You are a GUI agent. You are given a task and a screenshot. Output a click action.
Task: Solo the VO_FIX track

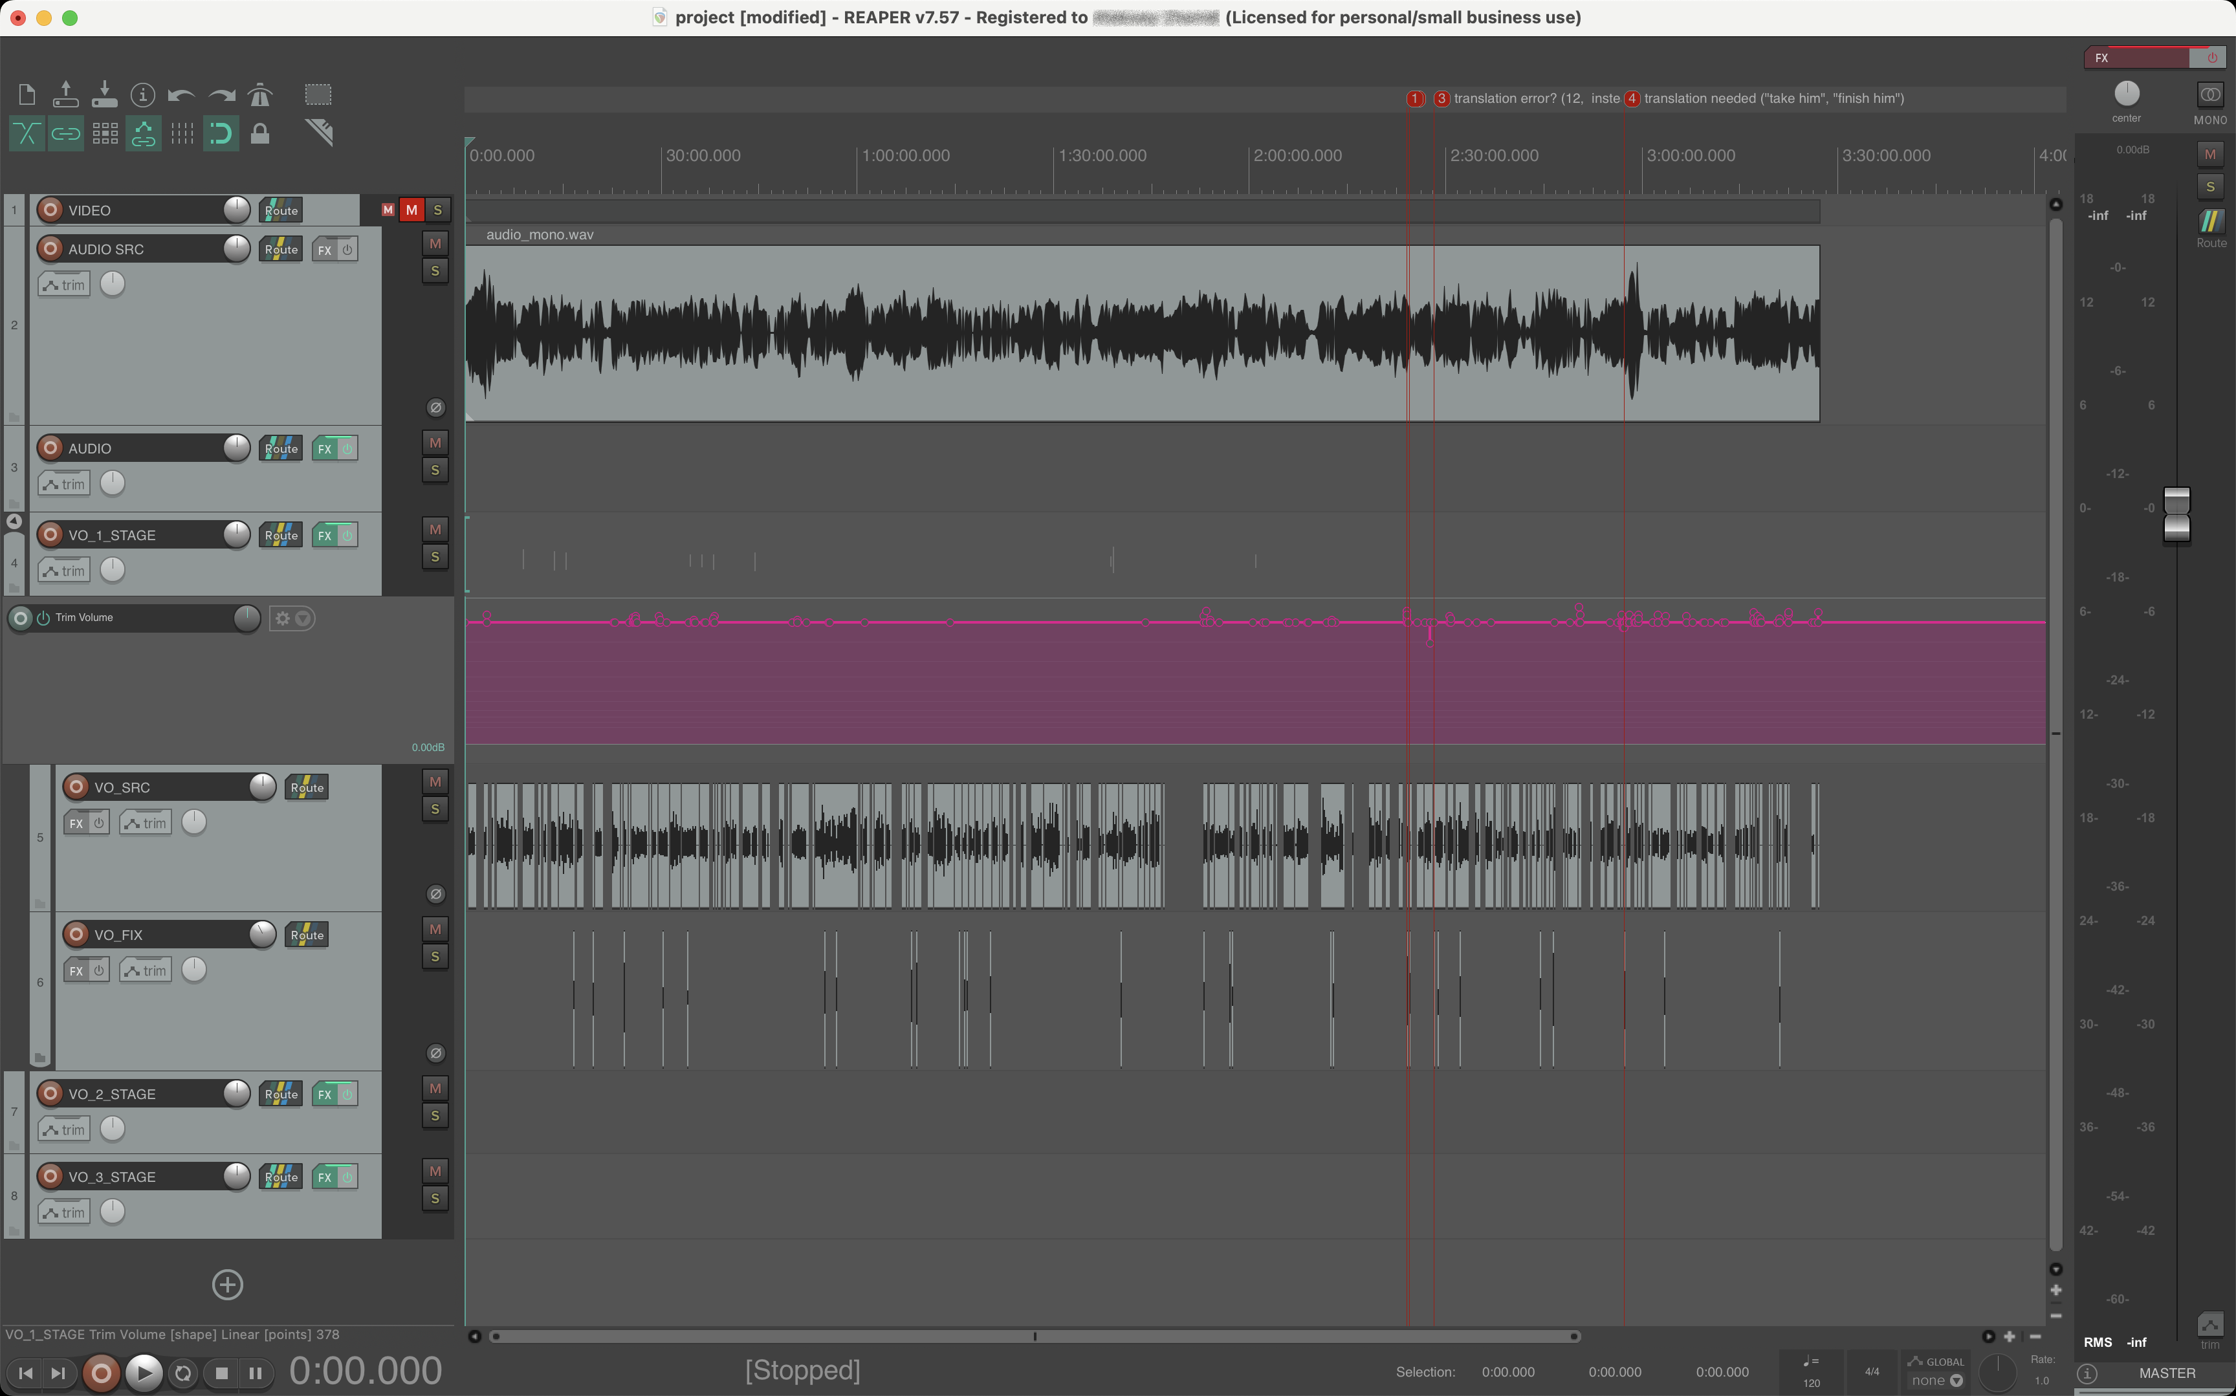[435, 957]
